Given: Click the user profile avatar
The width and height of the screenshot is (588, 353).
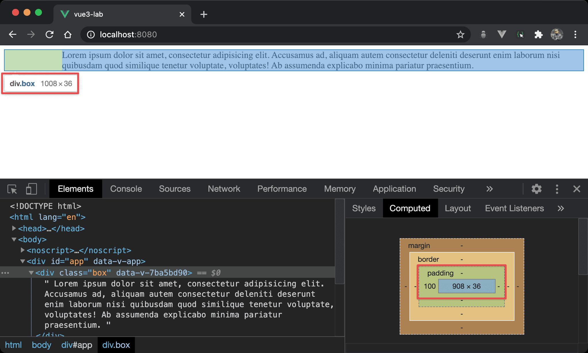Looking at the screenshot, I should (x=557, y=35).
